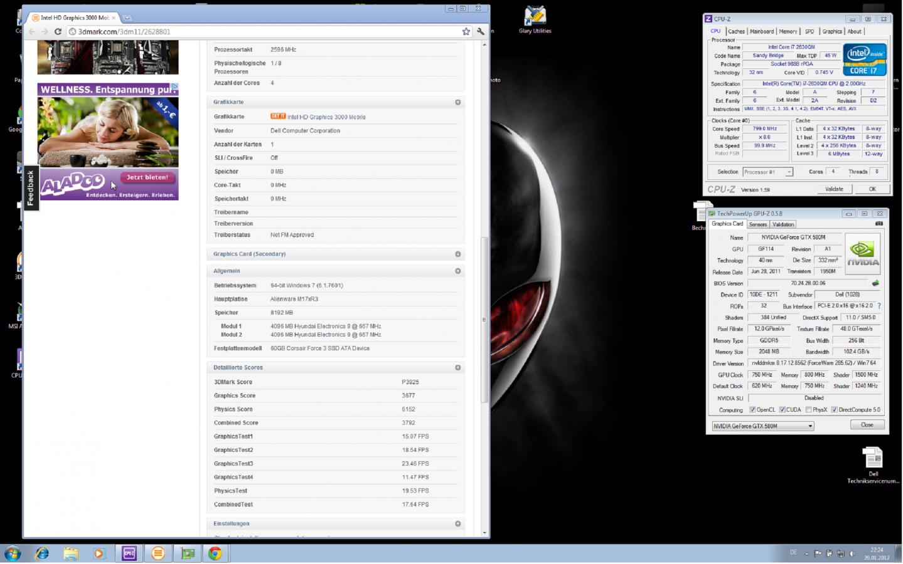Click the Action Center flag tray icon

click(818, 553)
